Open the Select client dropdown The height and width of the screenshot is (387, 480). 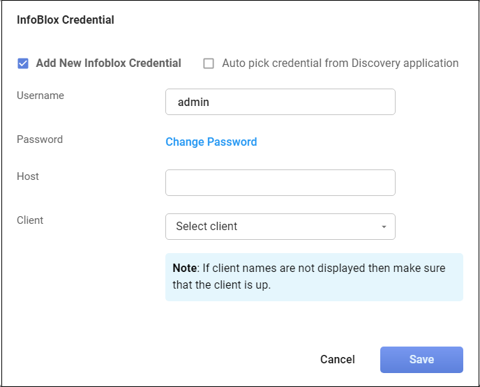click(280, 227)
